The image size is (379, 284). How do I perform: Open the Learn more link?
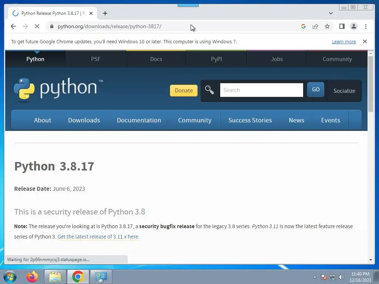click(344, 41)
